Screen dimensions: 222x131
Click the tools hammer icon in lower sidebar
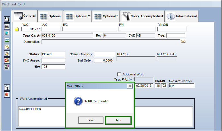click(x=7, y=88)
